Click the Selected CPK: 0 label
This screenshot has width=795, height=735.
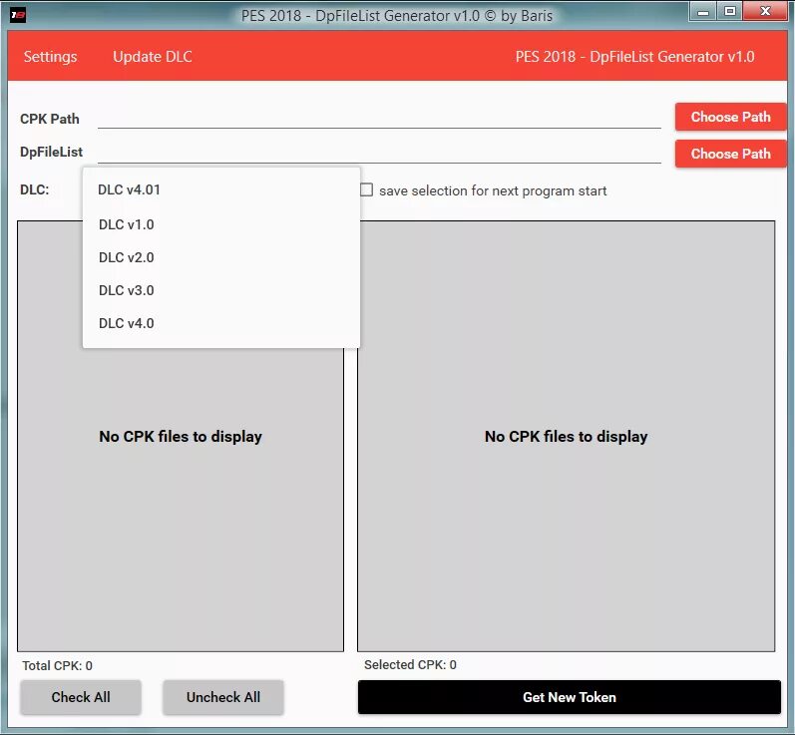pos(410,664)
